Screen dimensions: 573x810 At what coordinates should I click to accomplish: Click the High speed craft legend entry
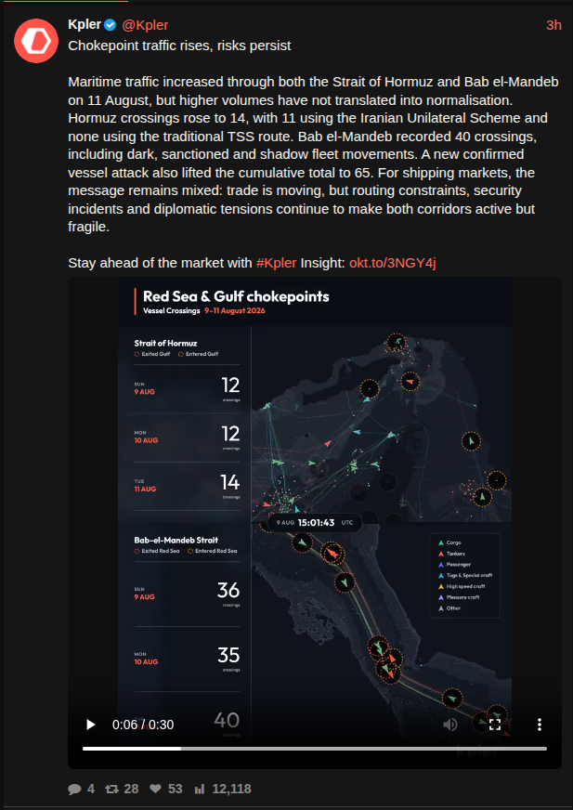(461, 586)
